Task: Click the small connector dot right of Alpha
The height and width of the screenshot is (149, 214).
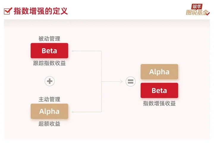Action: (x=73, y=112)
